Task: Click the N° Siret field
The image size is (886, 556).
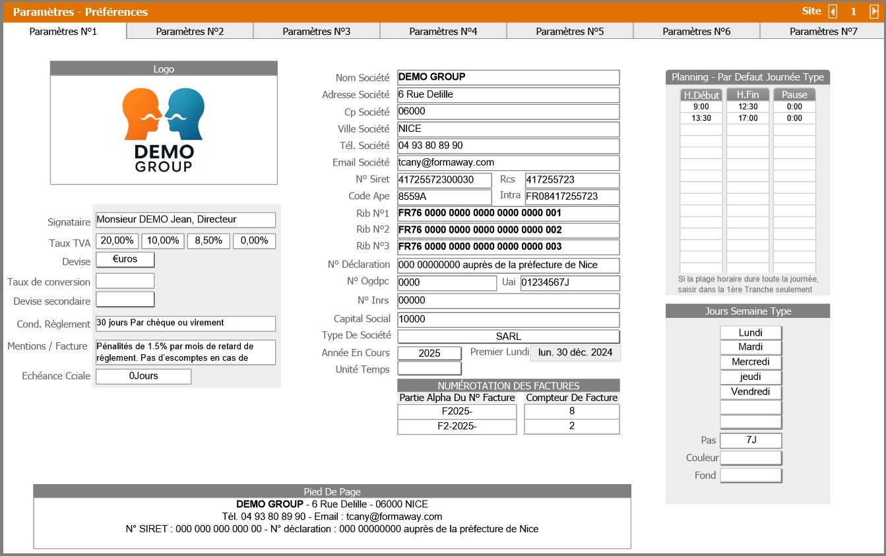Action: [x=445, y=180]
